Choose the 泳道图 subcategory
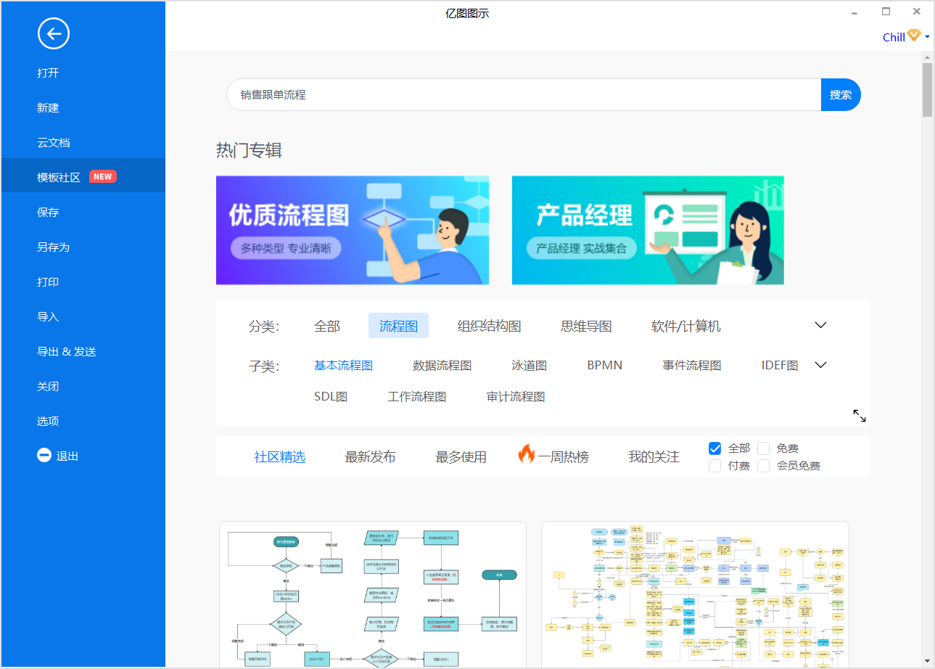Viewport: 935px width, 669px height. tap(529, 365)
